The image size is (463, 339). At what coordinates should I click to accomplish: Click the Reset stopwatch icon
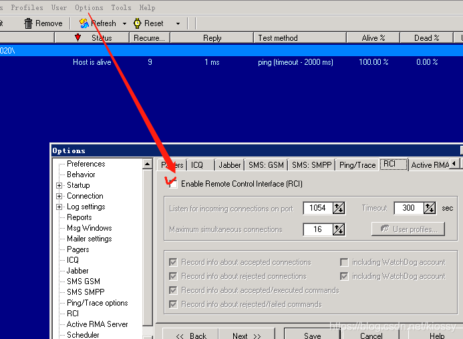(138, 23)
